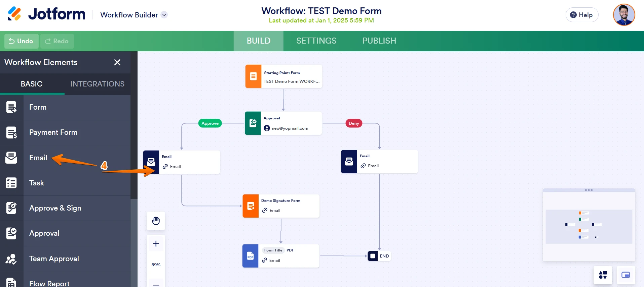Image resolution: width=644 pixels, height=287 pixels.
Task: Click the Undo button
Action: (x=21, y=41)
